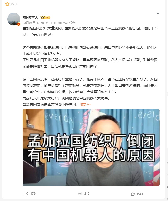This screenshot has height=201, width=168.
Task: Open the 前HR本人 username link
Action: click(30, 17)
